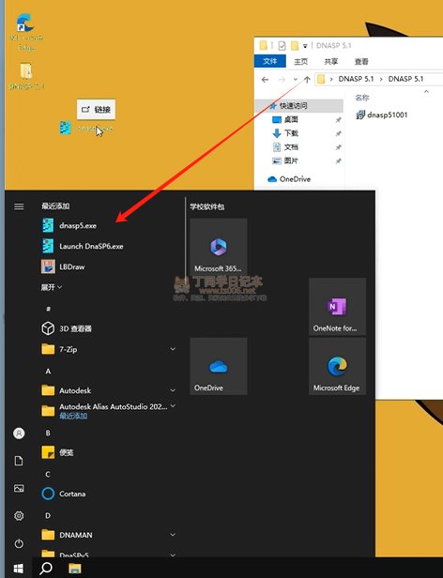This screenshot has height=578, width=443.
Task: Switch to 共享 ribbon tab
Action: [331, 62]
